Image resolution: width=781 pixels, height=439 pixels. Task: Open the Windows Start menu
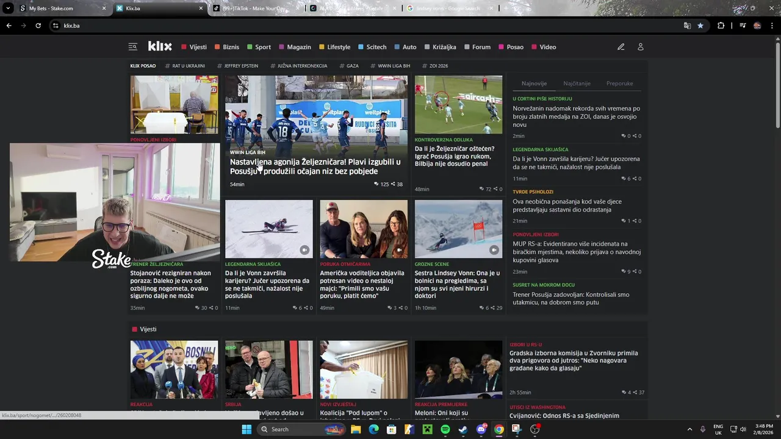(x=247, y=429)
